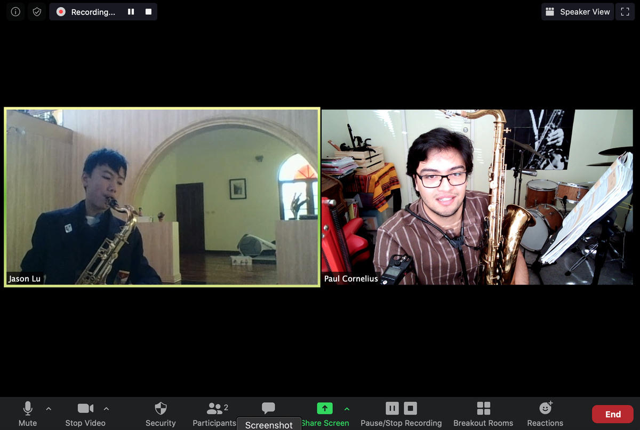
Task: Show the Participants panel
Action: point(214,414)
